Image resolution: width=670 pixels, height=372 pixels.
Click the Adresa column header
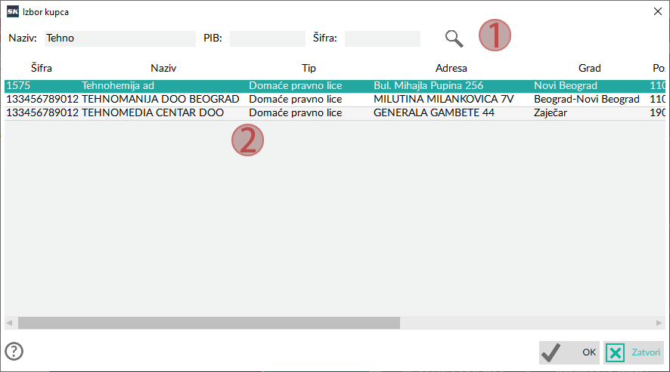click(451, 68)
